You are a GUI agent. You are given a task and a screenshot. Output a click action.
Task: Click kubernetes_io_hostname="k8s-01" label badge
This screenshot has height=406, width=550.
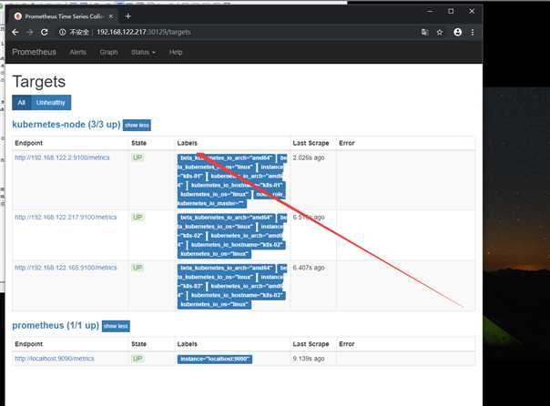(x=237, y=185)
